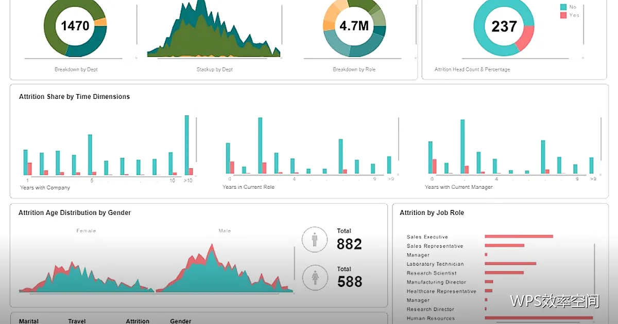This screenshot has width=618, height=324.
Task: Click the Human Resources attrition bar
Action: [x=539, y=318]
